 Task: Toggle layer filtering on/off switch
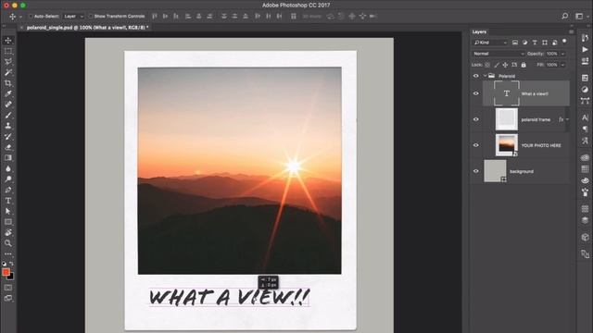pyautogui.click(x=564, y=41)
